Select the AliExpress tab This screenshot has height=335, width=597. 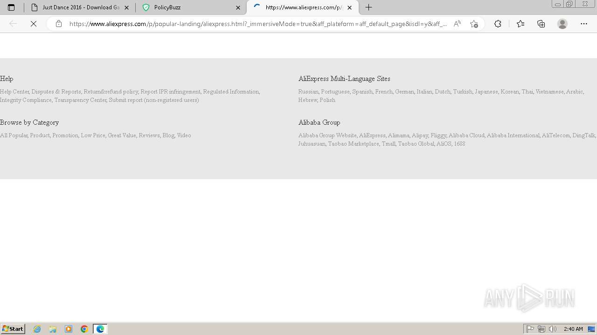[x=302, y=7]
